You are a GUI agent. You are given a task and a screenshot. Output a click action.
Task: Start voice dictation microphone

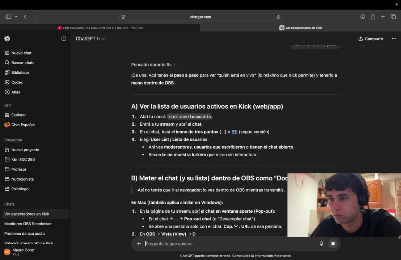(321, 244)
